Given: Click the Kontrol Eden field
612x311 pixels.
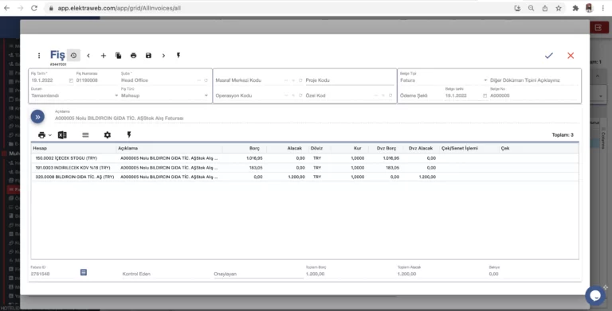Looking at the screenshot, I should coord(166,274).
